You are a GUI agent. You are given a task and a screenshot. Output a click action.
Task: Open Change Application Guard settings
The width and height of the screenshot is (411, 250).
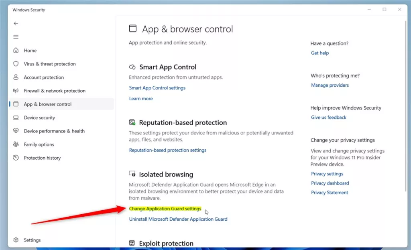coord(165,209)
